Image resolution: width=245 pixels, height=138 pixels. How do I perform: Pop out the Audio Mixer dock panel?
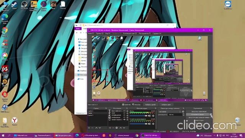click(x=155, y=108)
